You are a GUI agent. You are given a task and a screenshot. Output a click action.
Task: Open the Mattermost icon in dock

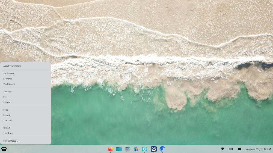pos(154,149)
